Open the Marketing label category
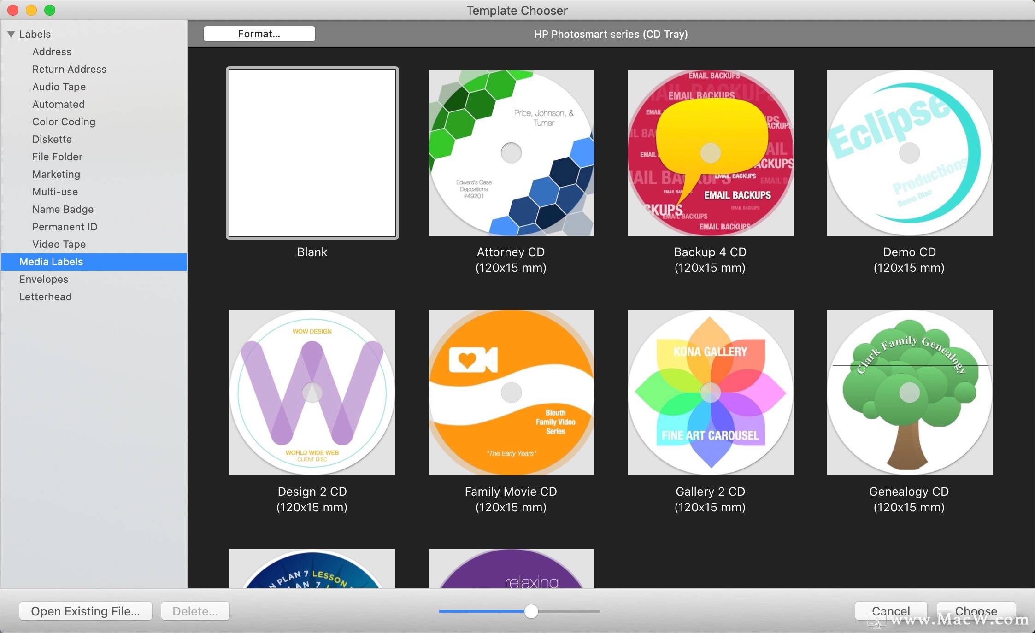 click(x=56, y=174)
